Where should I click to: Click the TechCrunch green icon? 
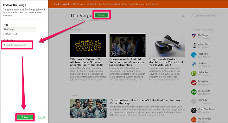[x=194, y=92]
